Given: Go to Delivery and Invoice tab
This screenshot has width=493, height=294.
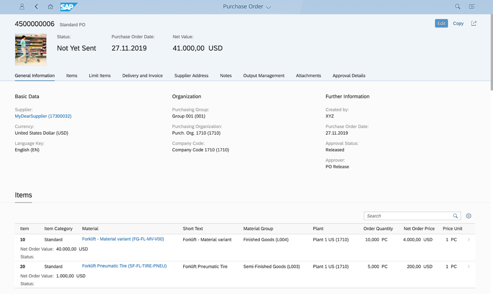Looking at the screenshot, I should tap(142, 75).
